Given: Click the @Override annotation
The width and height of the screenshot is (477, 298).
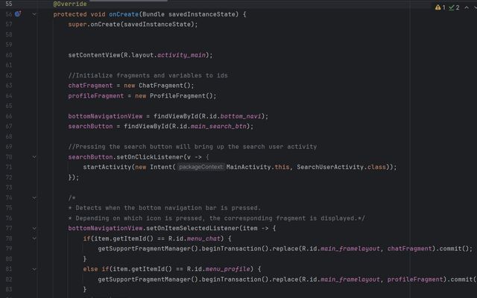Looking at the screenshot, I should click(70, 4).
